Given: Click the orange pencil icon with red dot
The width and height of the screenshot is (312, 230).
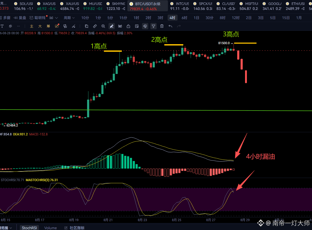Looking at the screenshot, I should tap(57, 26).
